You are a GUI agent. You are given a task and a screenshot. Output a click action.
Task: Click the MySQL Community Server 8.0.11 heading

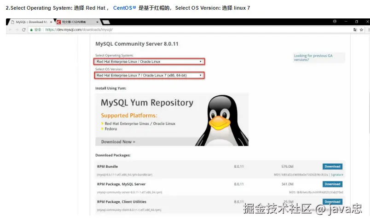point(137,44)
